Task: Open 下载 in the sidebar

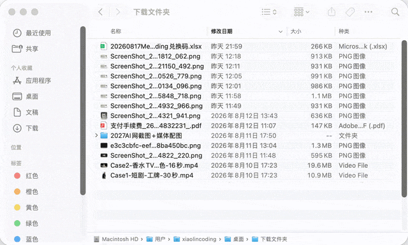Action: [x=25, y=128]
